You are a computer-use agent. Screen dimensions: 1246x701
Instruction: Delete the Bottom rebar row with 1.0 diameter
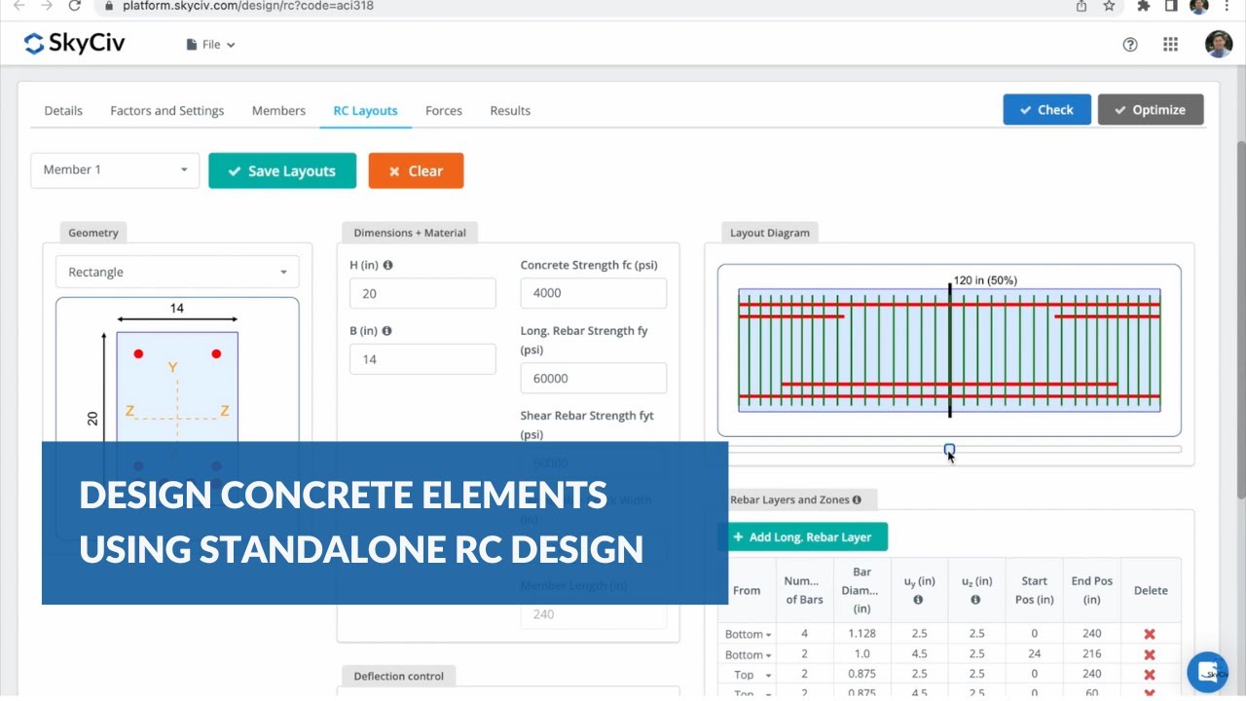click(x=1150, y=655)
